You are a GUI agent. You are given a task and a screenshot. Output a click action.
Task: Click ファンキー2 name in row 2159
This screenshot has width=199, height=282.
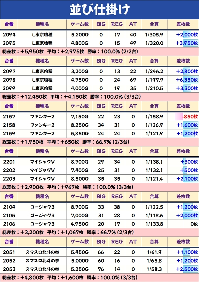point(42,134)
